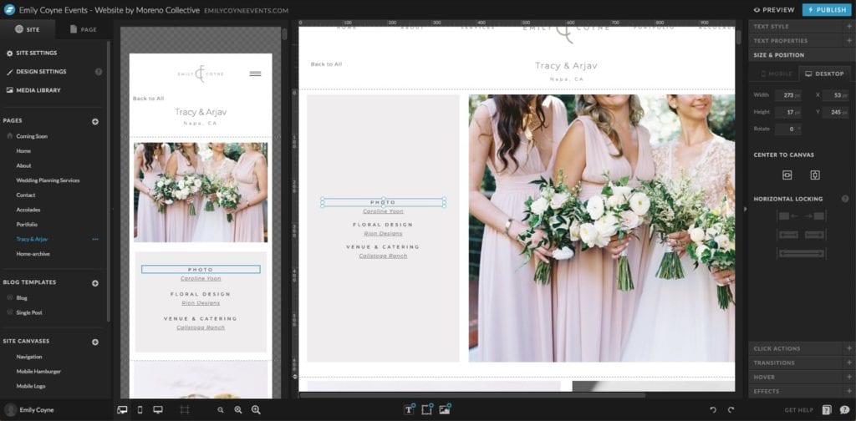This screenshot has height=421, width=856.
Task: Publish the site with Publish button
Action: click(x=827, y=10)
